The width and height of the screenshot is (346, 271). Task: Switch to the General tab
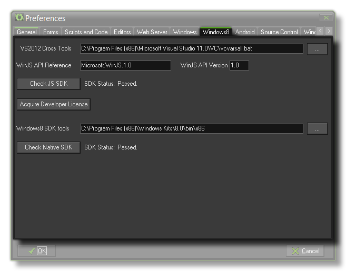coord(27,32)
